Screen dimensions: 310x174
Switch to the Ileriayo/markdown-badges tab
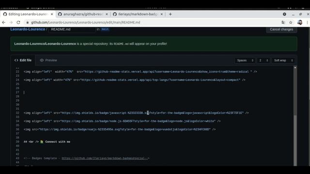pos(138,14)
